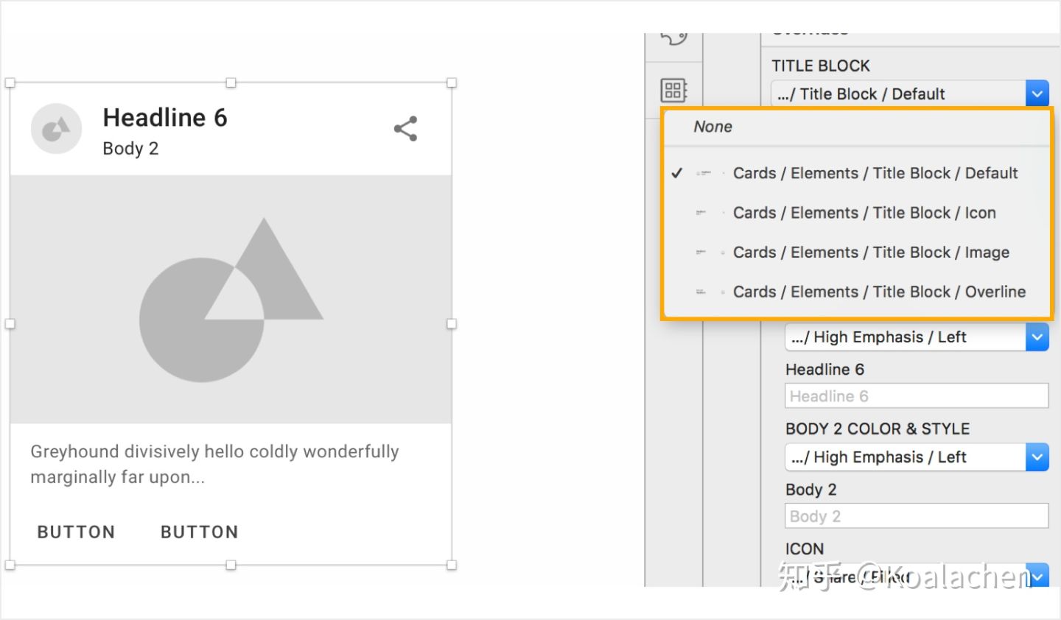The image size is (1061, 620).
Task: Choose the Title Block / Image option
Action: point(870,253)
